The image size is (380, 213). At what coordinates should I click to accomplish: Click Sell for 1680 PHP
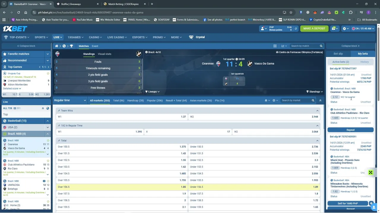click(348, 204)
